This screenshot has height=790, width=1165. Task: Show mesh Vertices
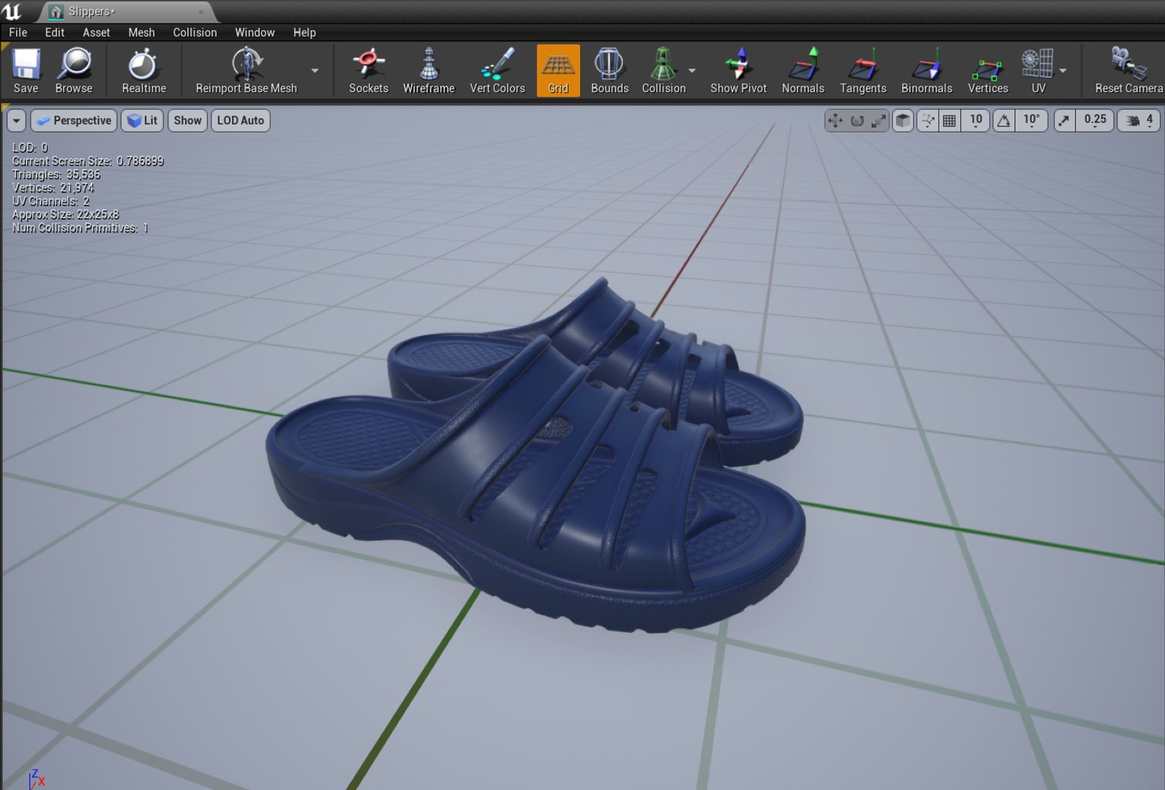pyautogui.click(x=988, y=71)
